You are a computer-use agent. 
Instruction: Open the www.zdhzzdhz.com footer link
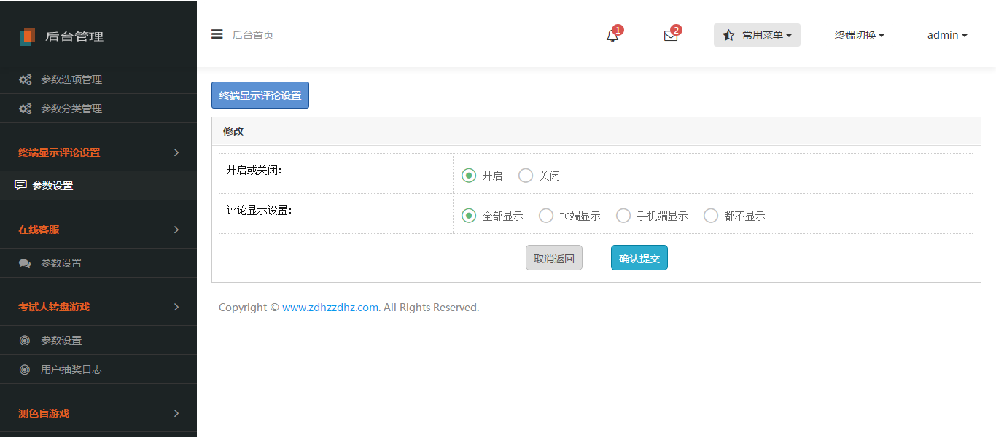tap(330, 308)
